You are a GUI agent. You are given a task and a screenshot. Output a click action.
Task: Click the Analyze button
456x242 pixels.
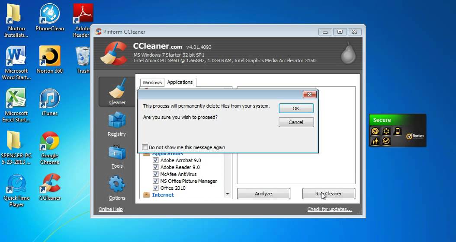[263, 194]
